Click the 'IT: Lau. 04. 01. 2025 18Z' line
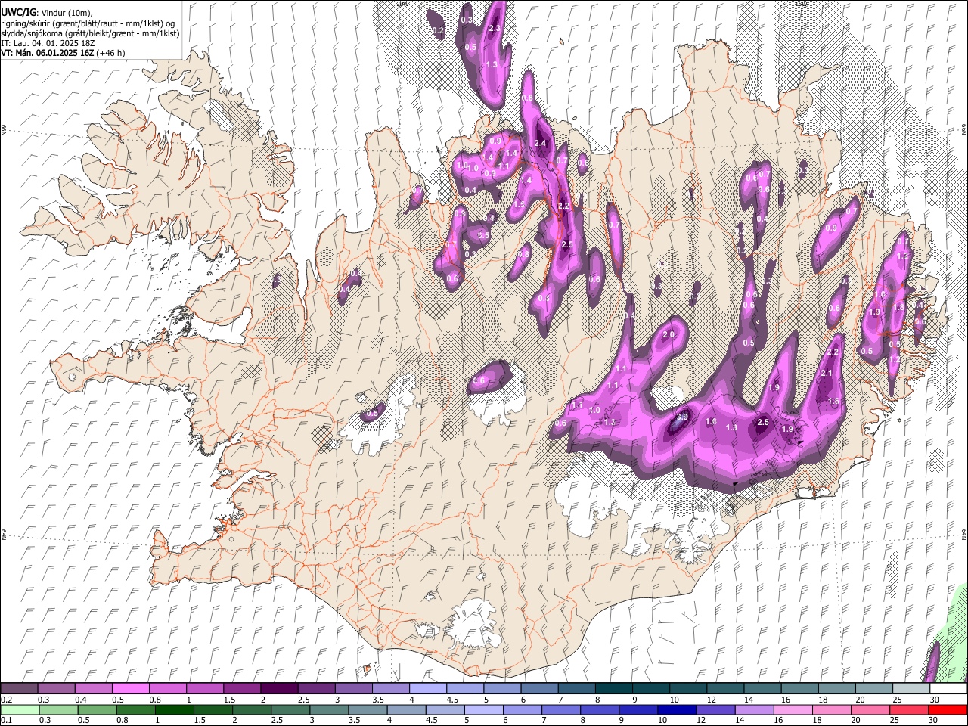968x726 pixels. pyautogui.click(x=48, y=43)
